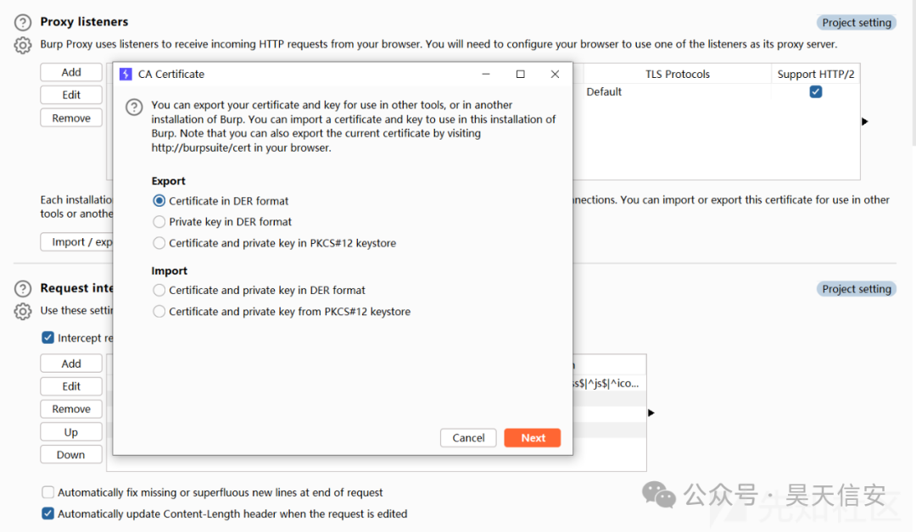Click Project setting badge for Proxy listeners
Viewport: 916px width, 532px height.
coord(857,23)
